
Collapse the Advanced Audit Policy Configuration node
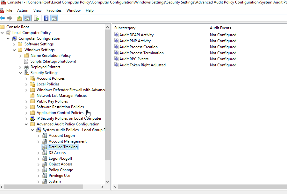26,124
